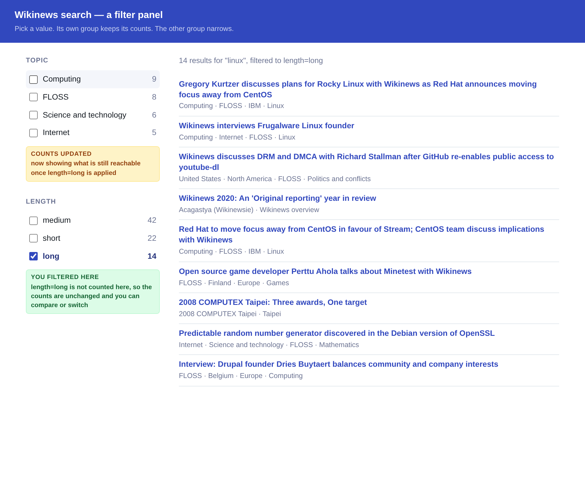Open 2008 COMPUTEX Taipei: Three awards article
The image size is (585, 495).
273,302
